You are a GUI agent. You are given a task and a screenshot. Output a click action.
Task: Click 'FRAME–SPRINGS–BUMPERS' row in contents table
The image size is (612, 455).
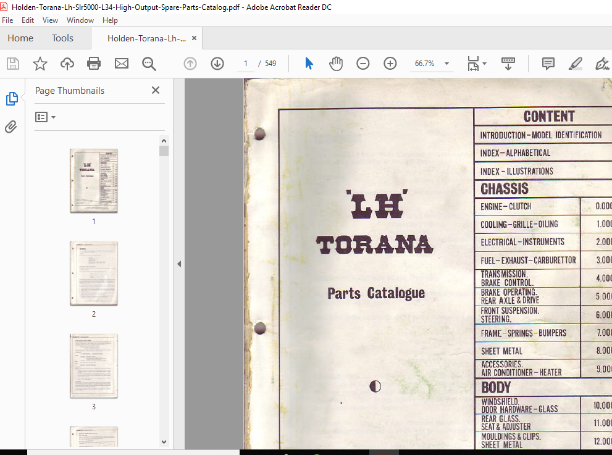543,333
